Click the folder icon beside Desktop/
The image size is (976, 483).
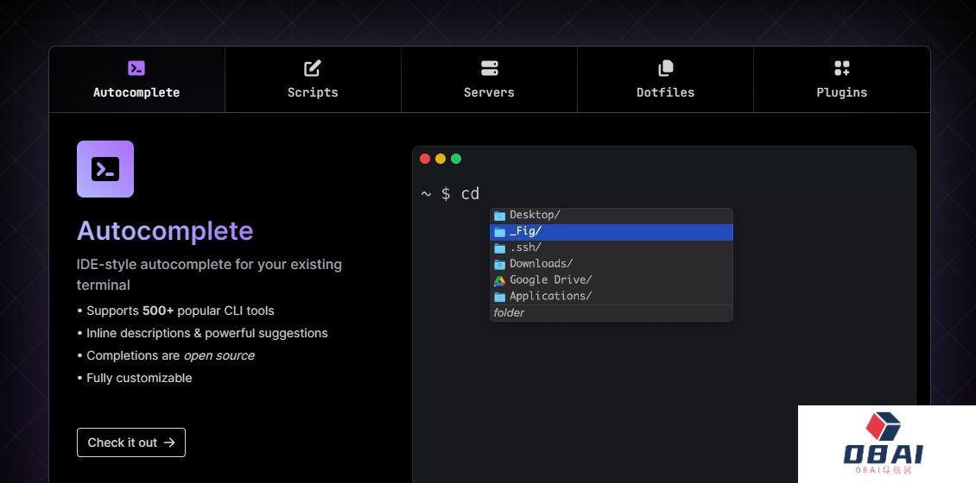click(499, 216)
